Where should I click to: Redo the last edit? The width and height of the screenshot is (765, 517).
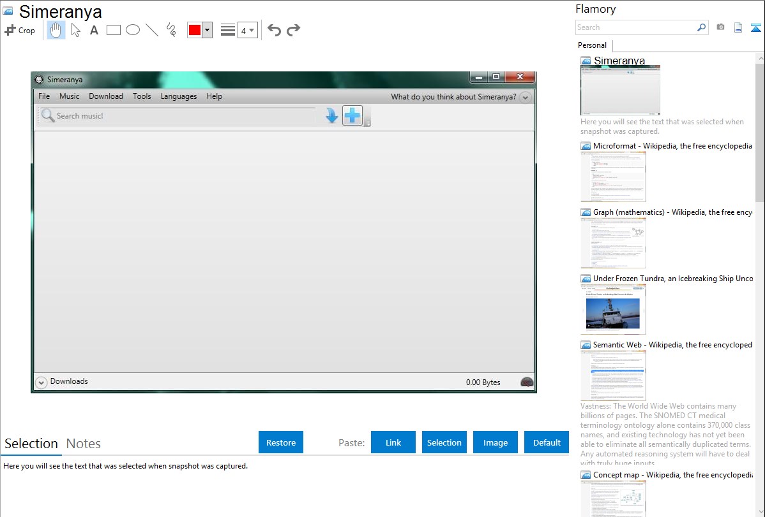point(293,30)
